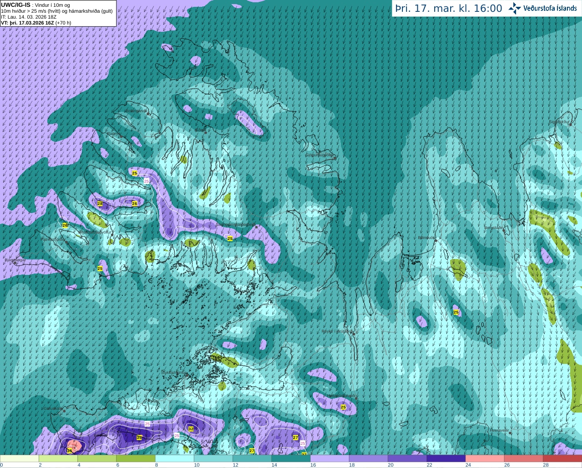Pick the red above-28 legend swatch
The image size is (582, 468).
(562, 458)
